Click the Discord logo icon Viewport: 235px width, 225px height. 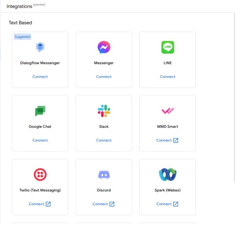pos(104,175)
